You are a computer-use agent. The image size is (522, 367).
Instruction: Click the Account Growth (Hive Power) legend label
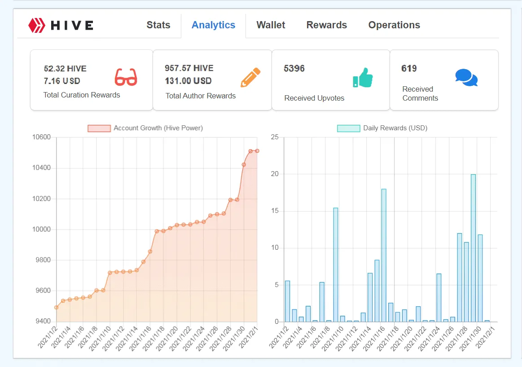tap(158, 128)
